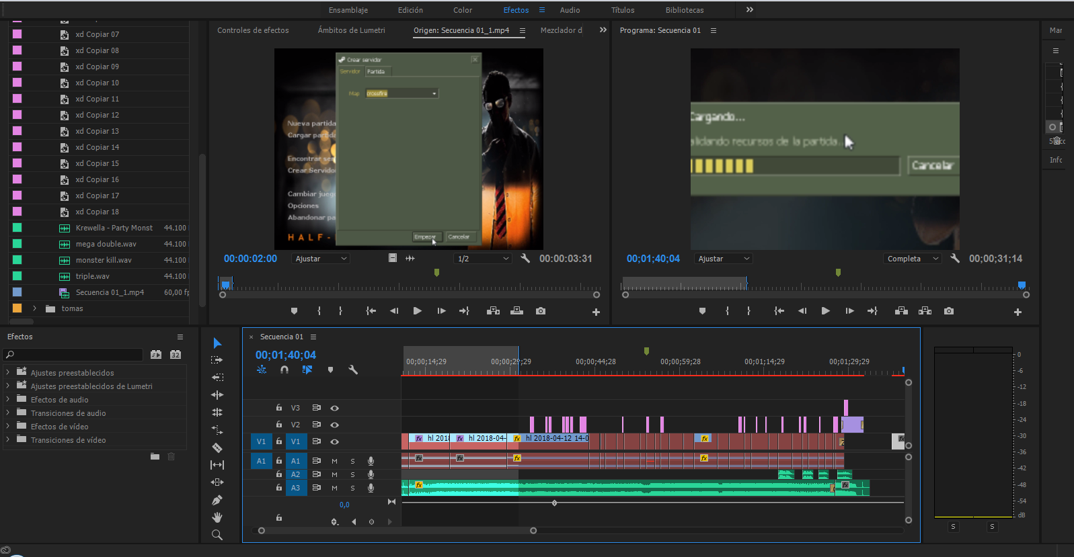Select the Rolling Edit tool
1074x557 pixels.
(217, 395)
